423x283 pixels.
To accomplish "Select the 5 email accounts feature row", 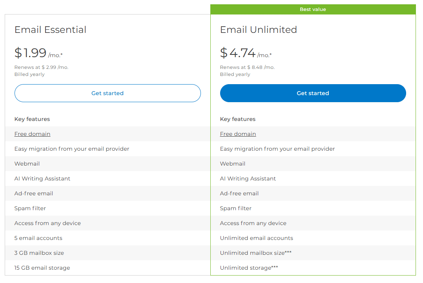I will [x=38, y=238].
